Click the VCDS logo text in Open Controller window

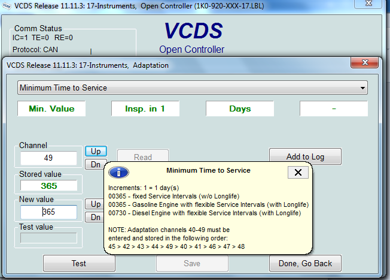click(x=194, y=31)
